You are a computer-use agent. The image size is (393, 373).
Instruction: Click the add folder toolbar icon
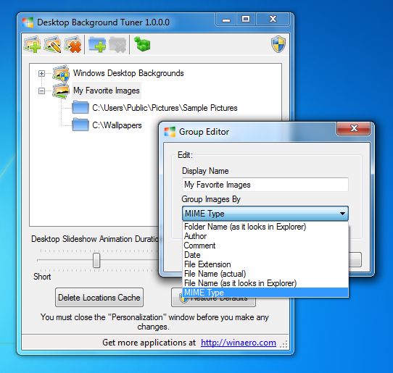pyautogui.click(x=97, y=45)
